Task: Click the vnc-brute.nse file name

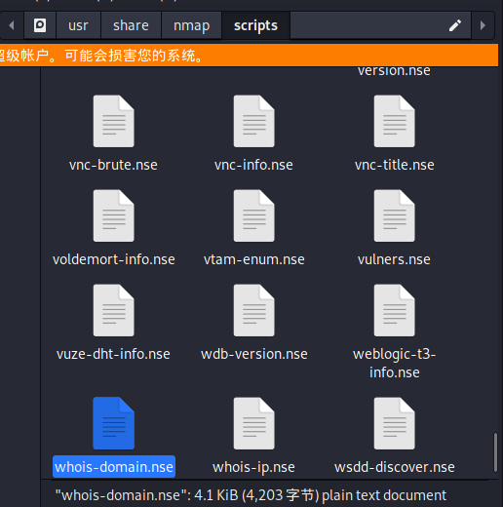Action: coord(113,165)
